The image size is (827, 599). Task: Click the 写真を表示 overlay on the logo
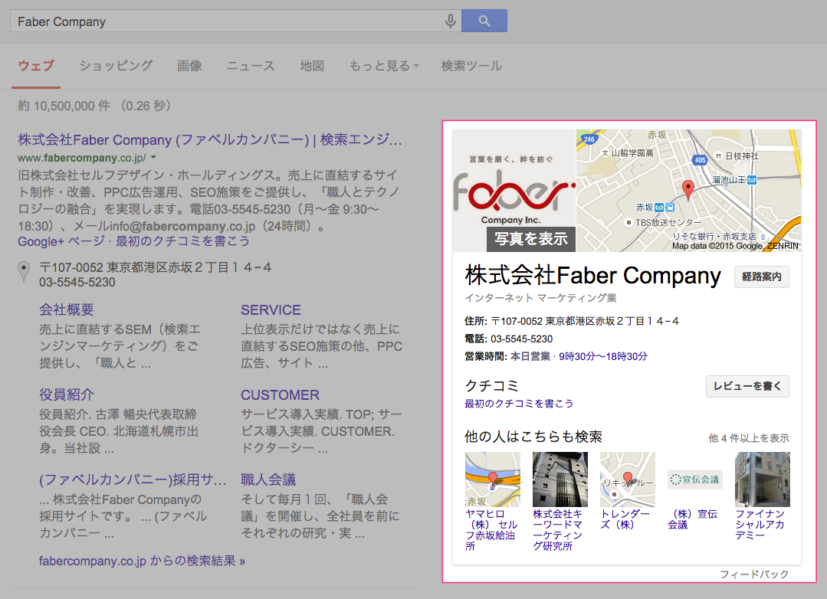coord(530,239)
